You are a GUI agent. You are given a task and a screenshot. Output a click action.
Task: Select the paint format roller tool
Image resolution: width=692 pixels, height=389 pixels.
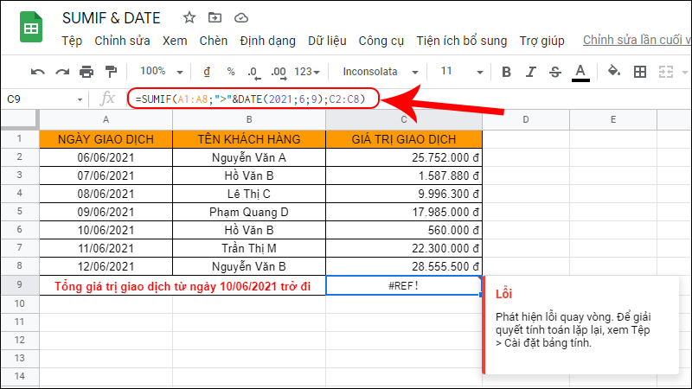pyautogui.click(x=111, y=72)
